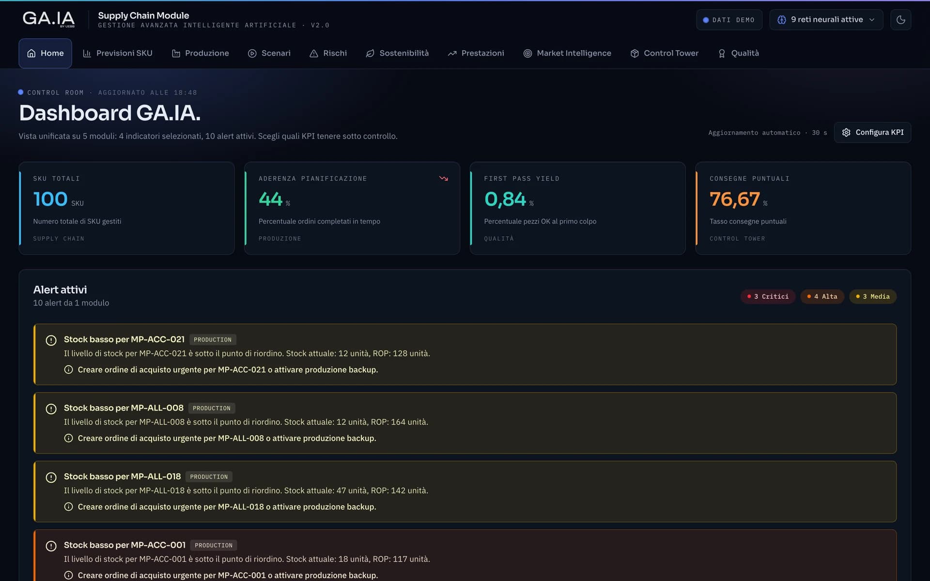Select the Rischi tab

328,53
